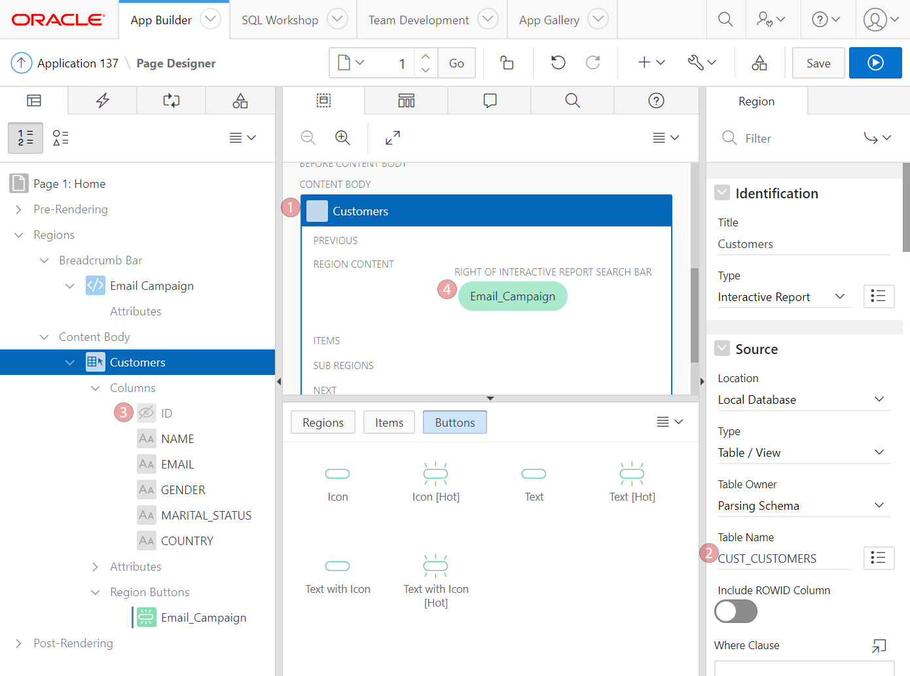Open the Layout tab in the center pane
This screenshot has height=676, width=910.
click(323, 101)
